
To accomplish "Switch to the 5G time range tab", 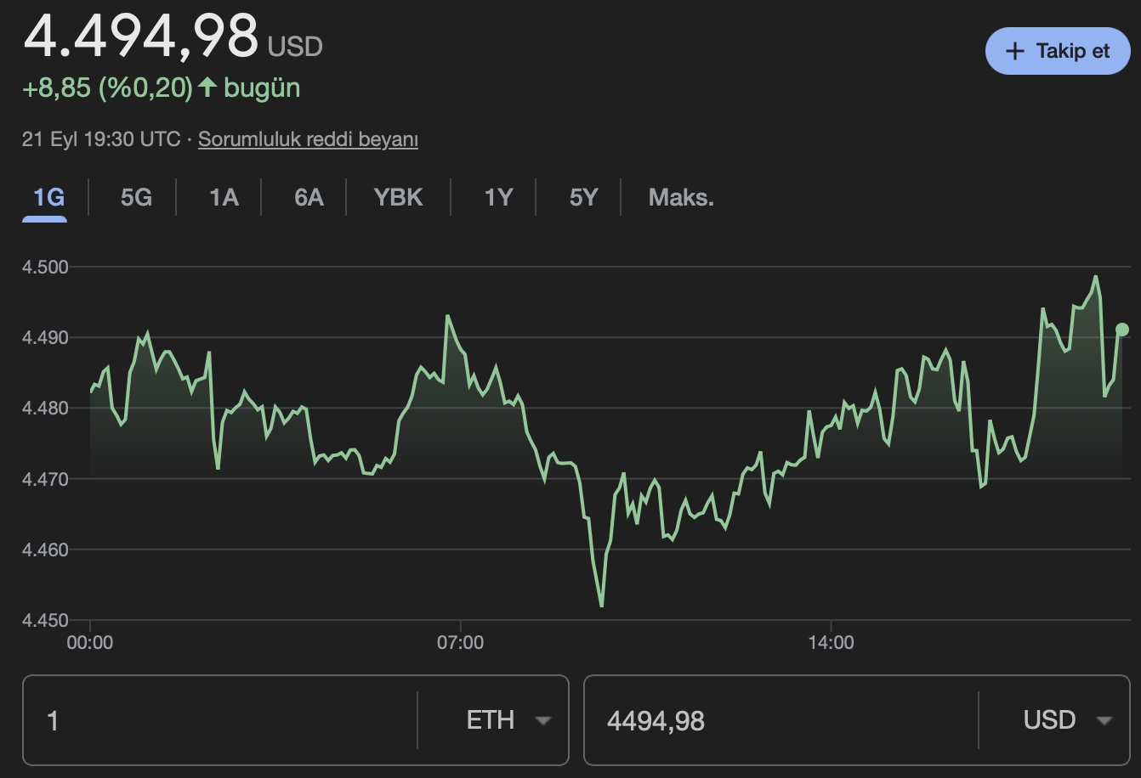I will [x=136, y=197].
